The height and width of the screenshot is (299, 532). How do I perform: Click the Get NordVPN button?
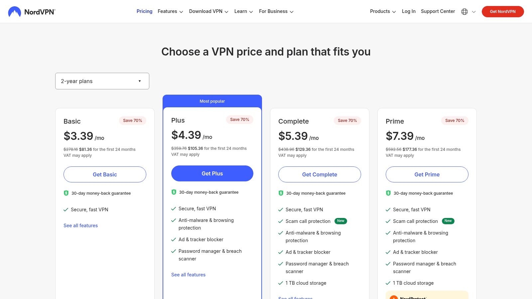coord(503,11)
